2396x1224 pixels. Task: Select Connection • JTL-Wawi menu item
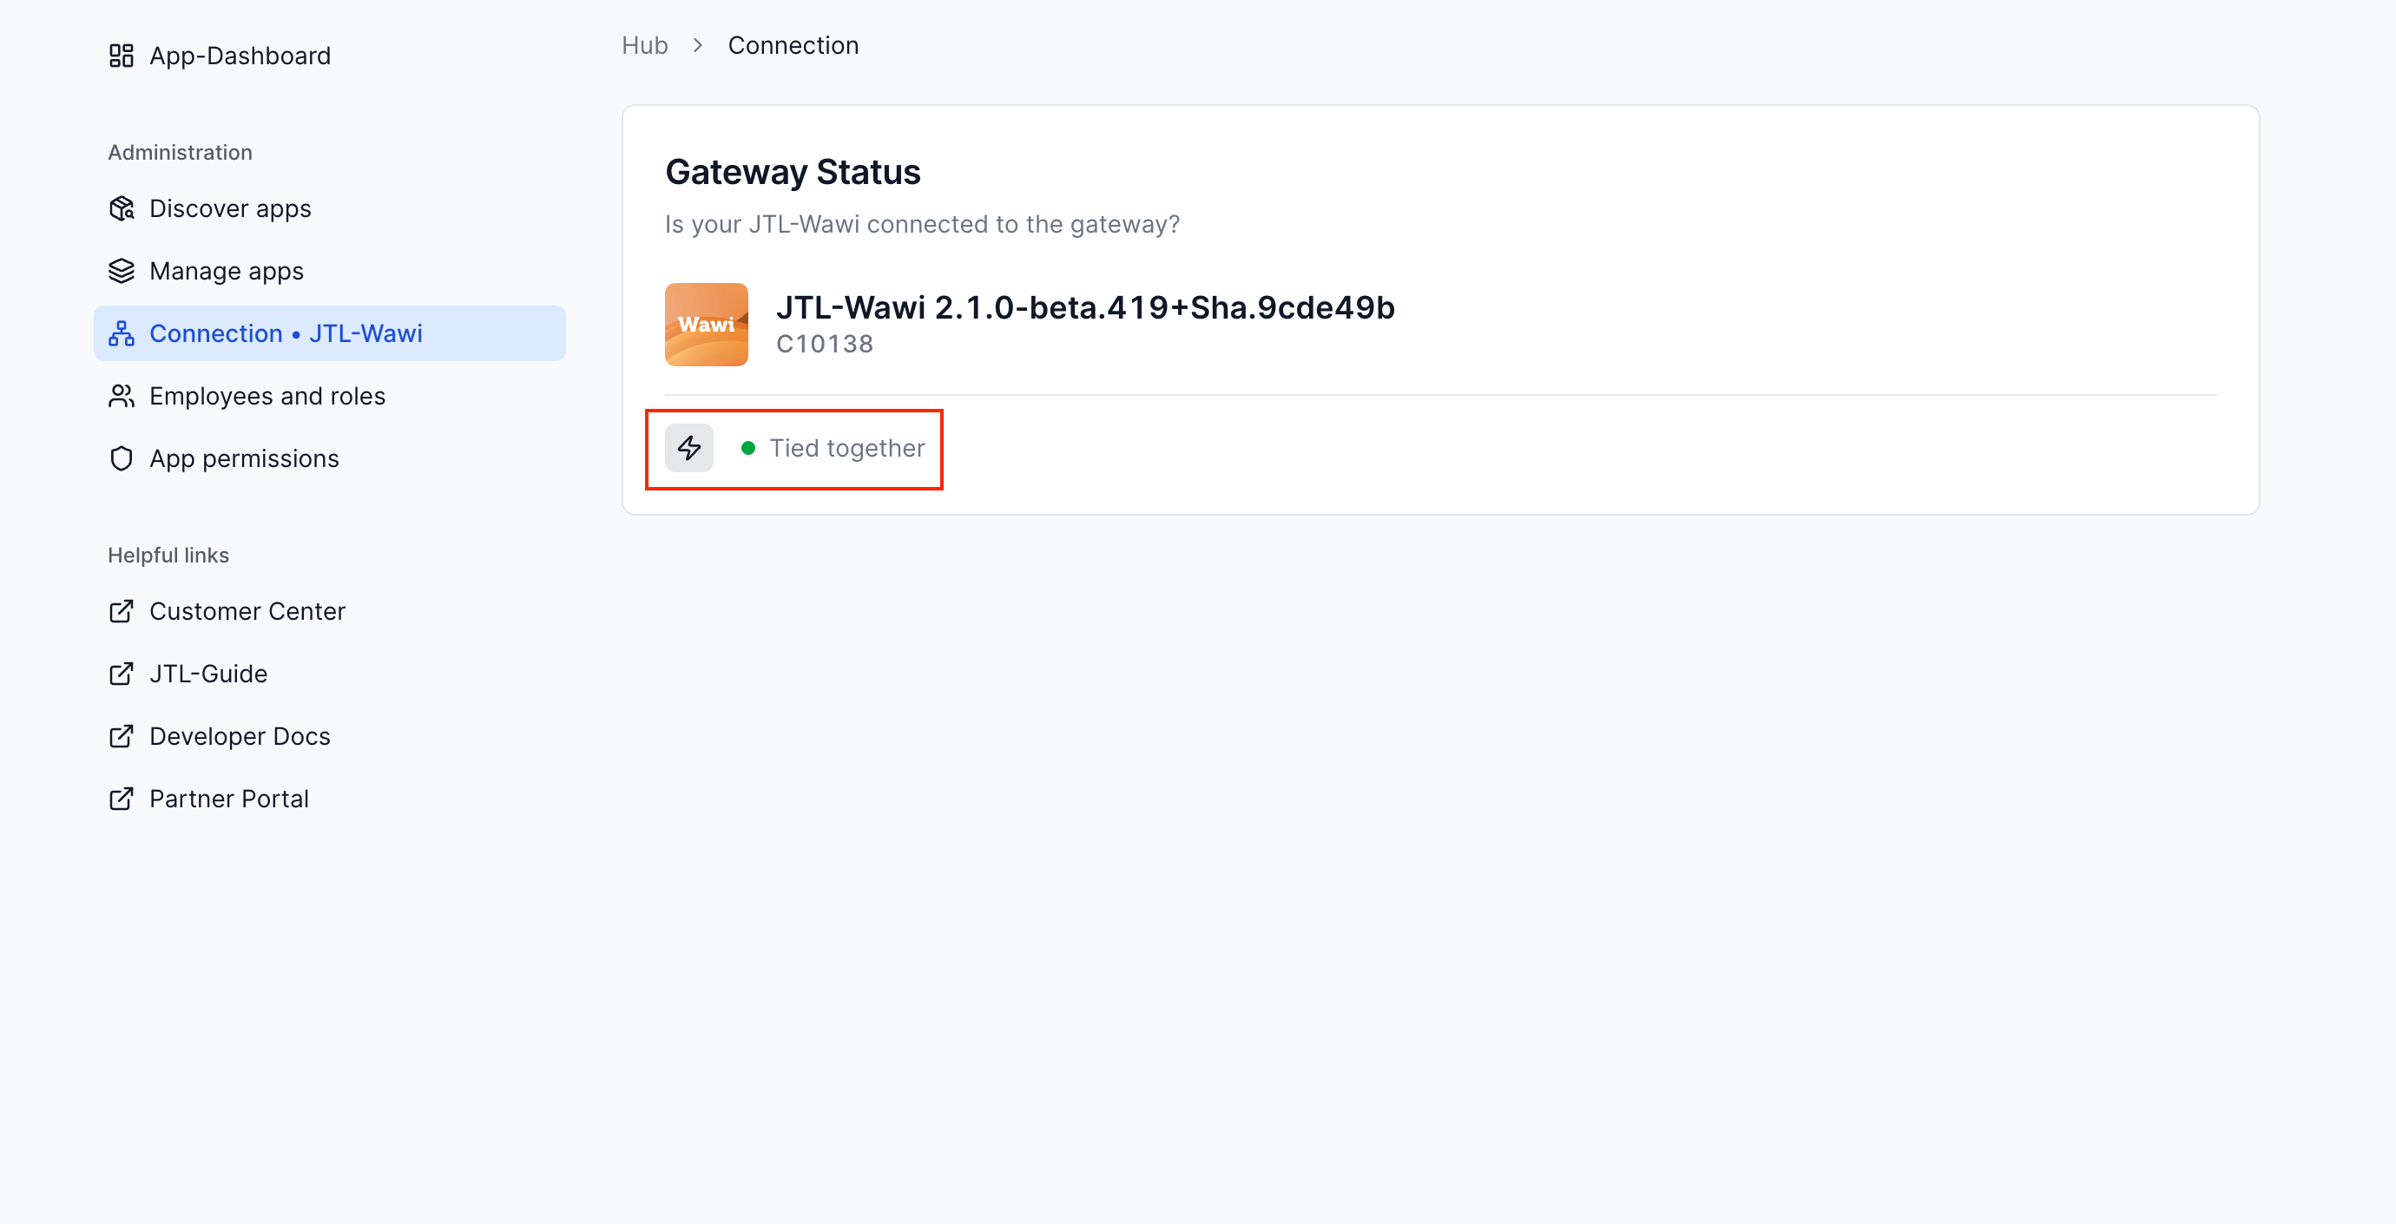coord(329,333)
